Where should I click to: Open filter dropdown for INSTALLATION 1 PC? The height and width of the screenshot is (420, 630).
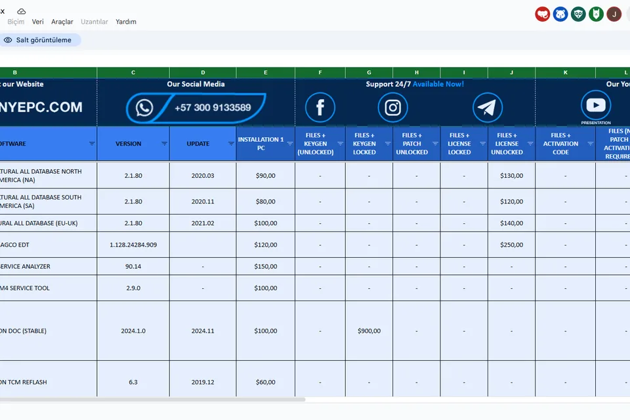pos(289,144)
